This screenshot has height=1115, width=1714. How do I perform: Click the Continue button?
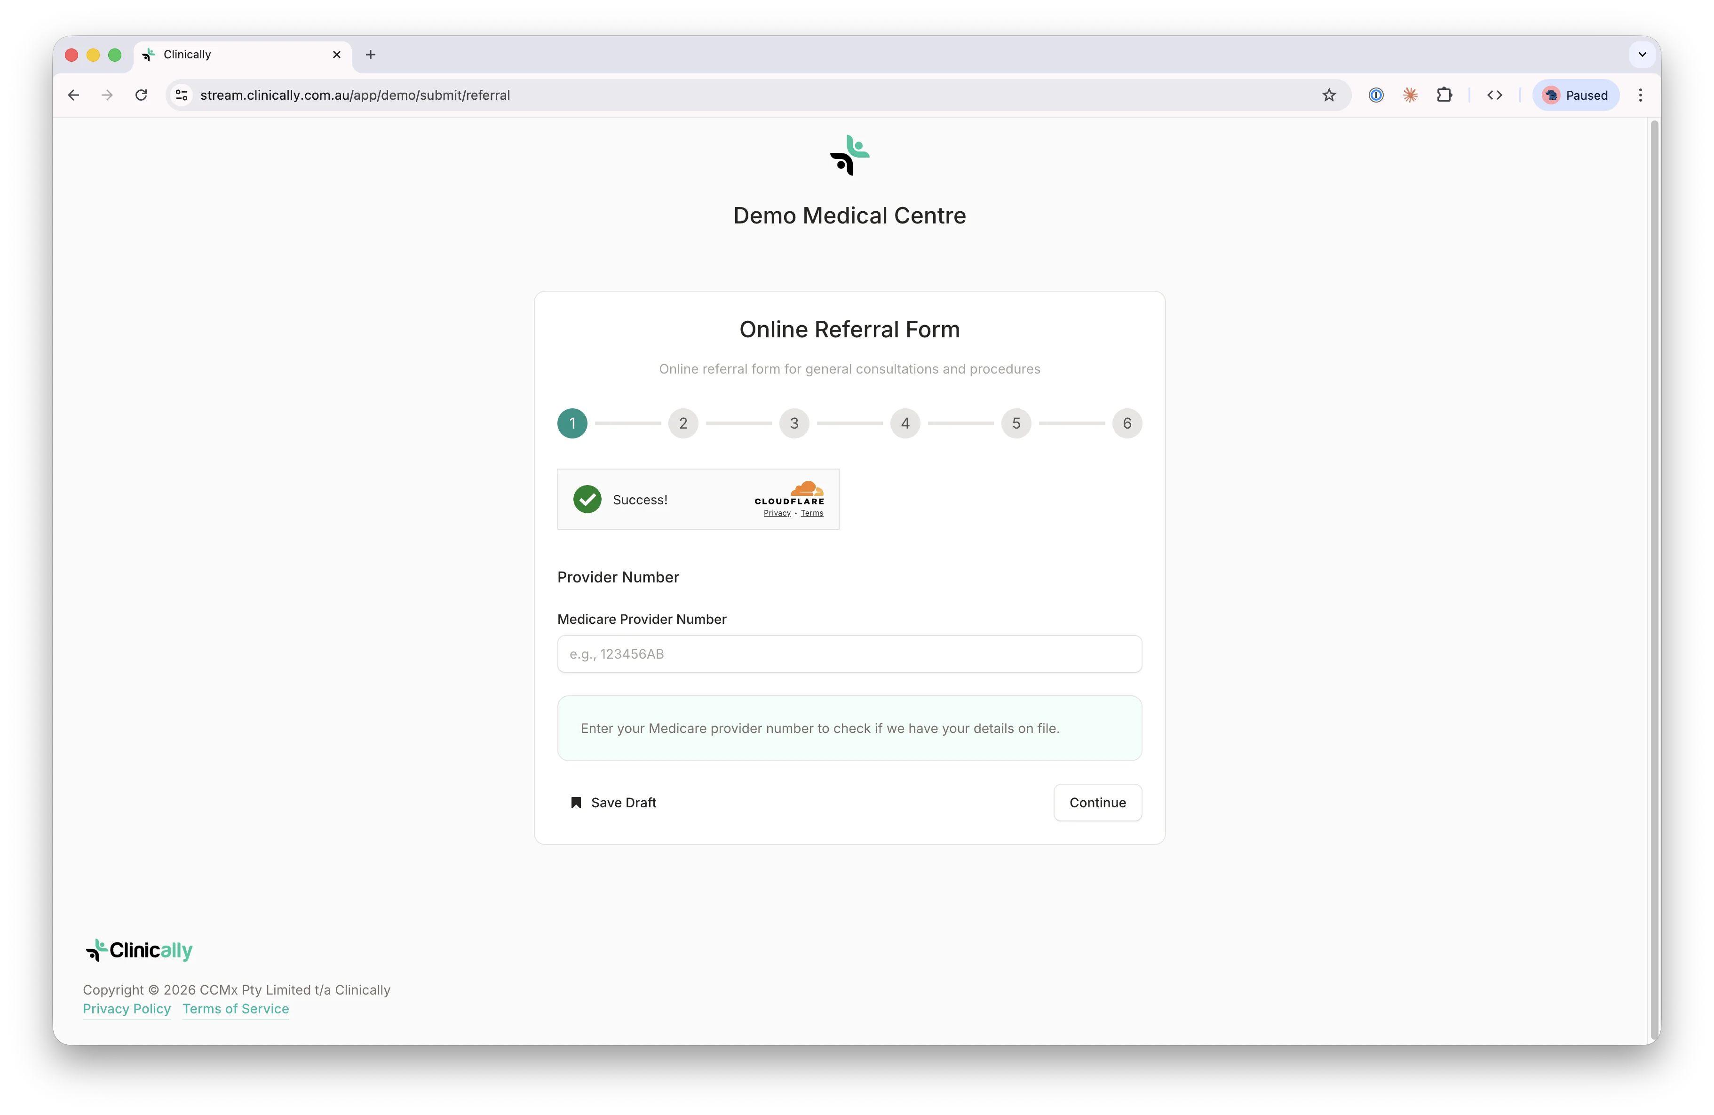tap(1097, 803)
